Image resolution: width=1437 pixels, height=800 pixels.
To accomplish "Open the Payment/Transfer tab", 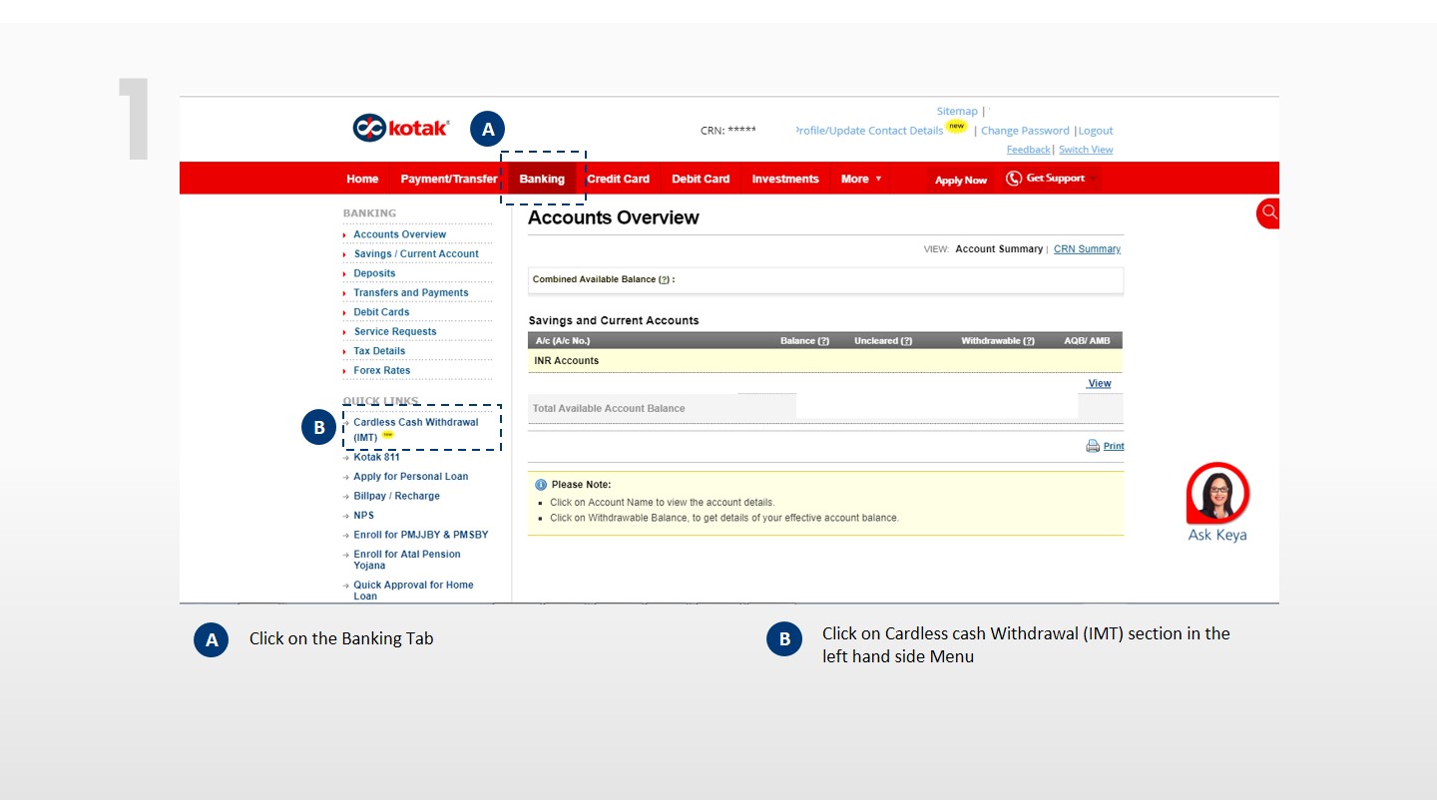I will click(x=448, y=180).
